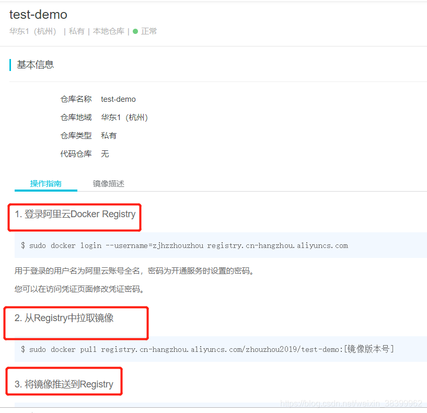Click the 仓库地域 label
The image size is (427, 413).
tap(76, 117)
